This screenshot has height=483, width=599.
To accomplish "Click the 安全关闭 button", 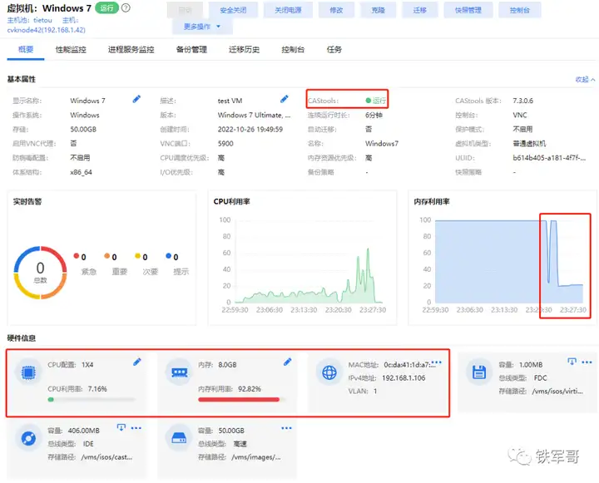I will 233,10.
